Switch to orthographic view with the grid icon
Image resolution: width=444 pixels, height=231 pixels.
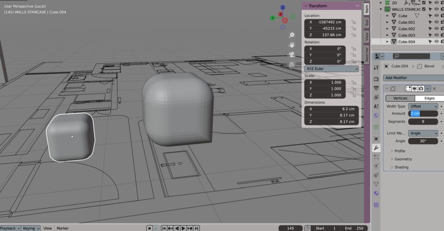click(x=292, y=64)
